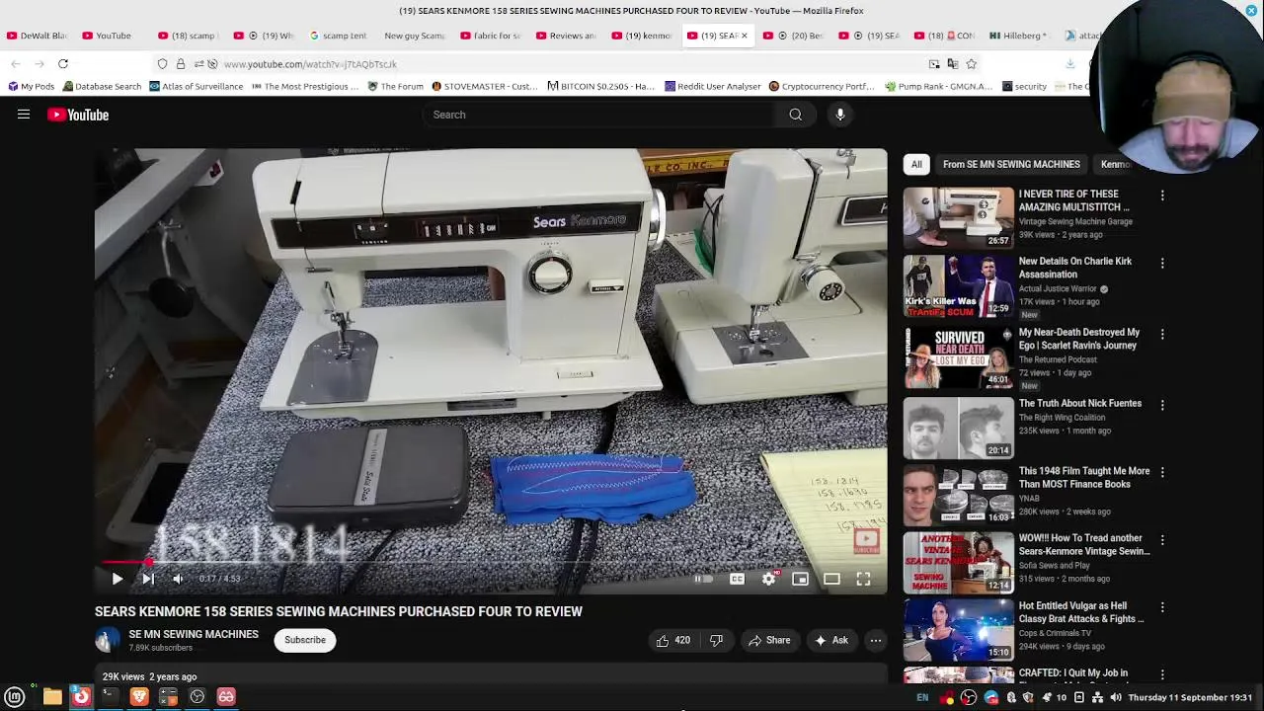Launch the terminal from the taskbar

[x=110, y=697]
